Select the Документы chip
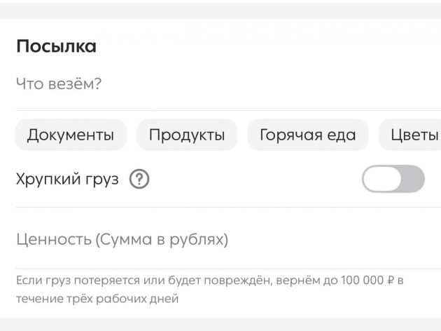 (71, 135)
